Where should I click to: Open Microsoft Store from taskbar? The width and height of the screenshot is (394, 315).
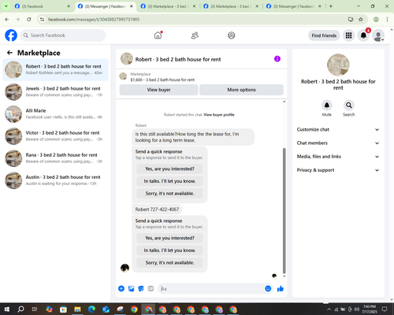coord(63,309)
